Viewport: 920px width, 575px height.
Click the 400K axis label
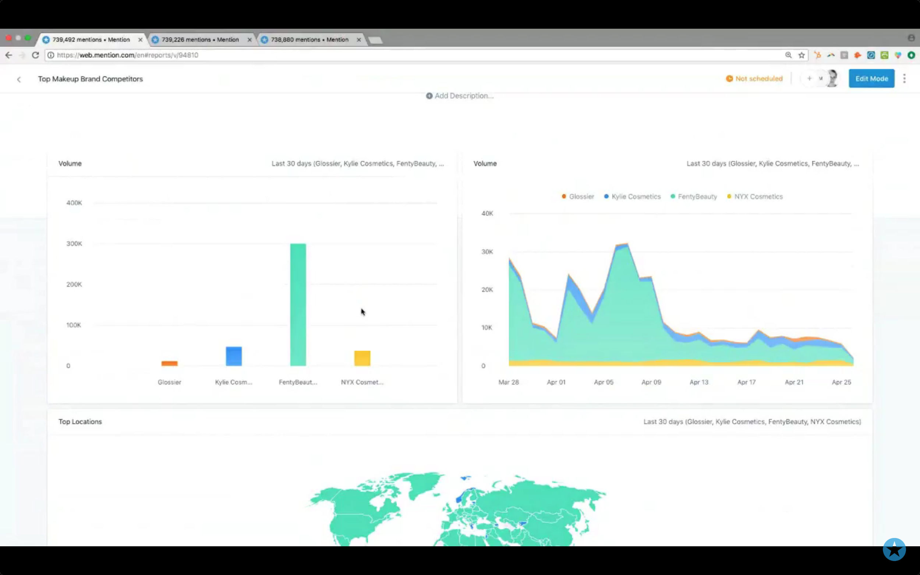coord(74,203)
